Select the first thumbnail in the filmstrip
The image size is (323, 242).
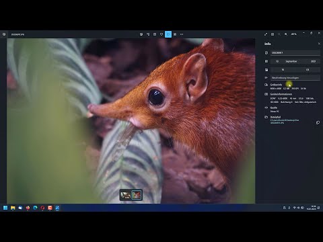126,195
